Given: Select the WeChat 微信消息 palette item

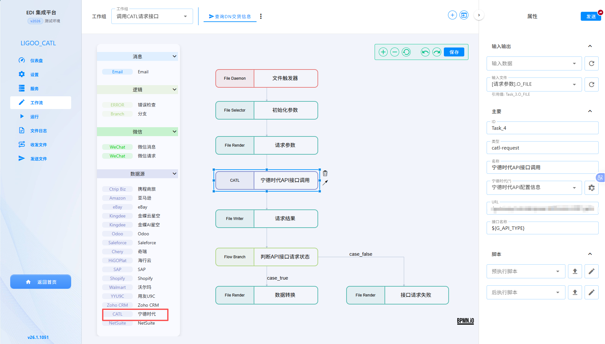Looking at the screenshot, I should [x=117, y=147].
